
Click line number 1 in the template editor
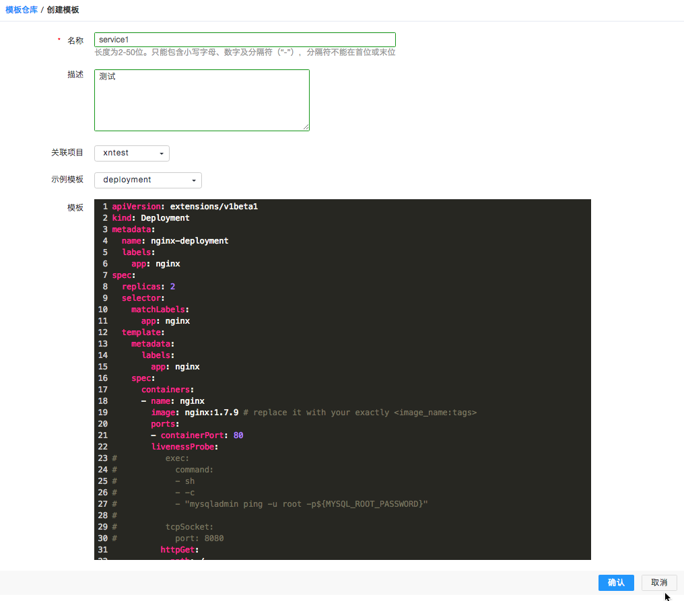[x=105, y=206]
